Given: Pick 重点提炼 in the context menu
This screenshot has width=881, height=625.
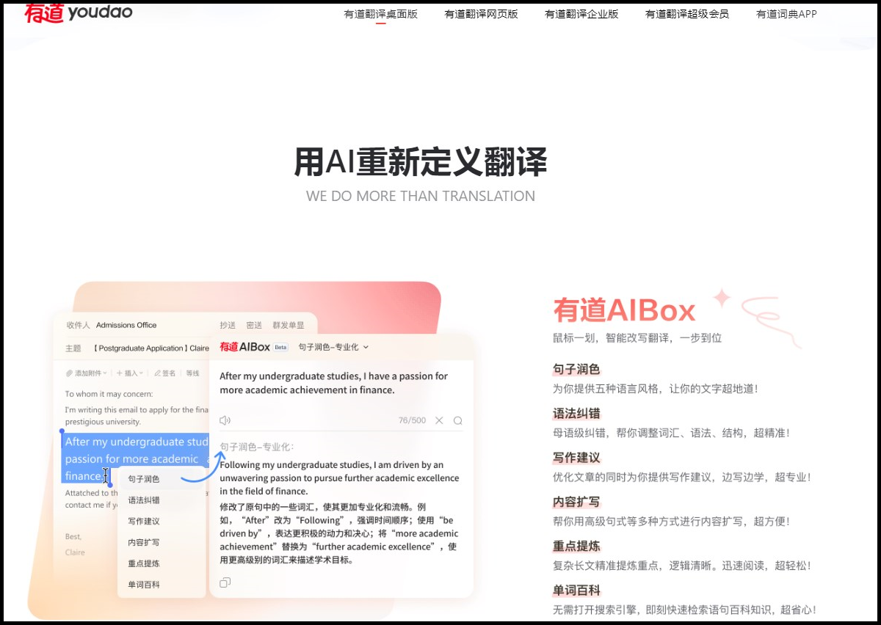Looking at the screenshot, I should [x=144, y=564].
